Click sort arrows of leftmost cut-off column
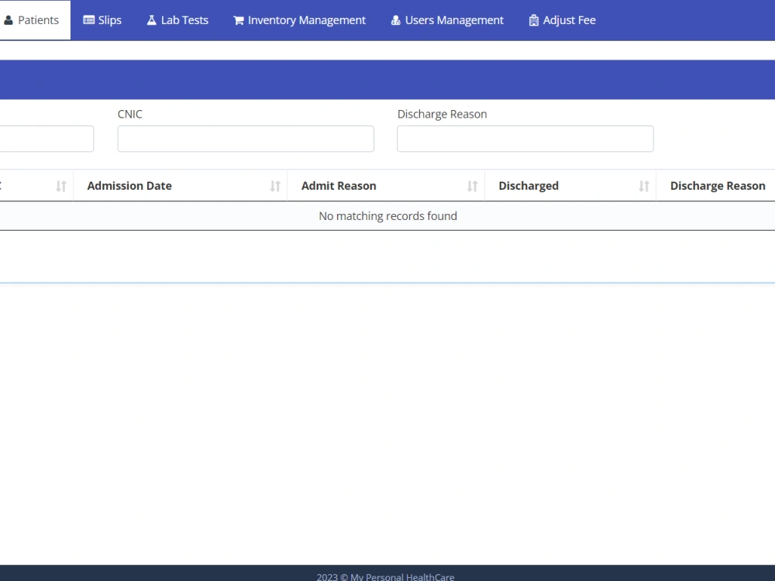This screenshot has height=581, width=775. (61, 186)
